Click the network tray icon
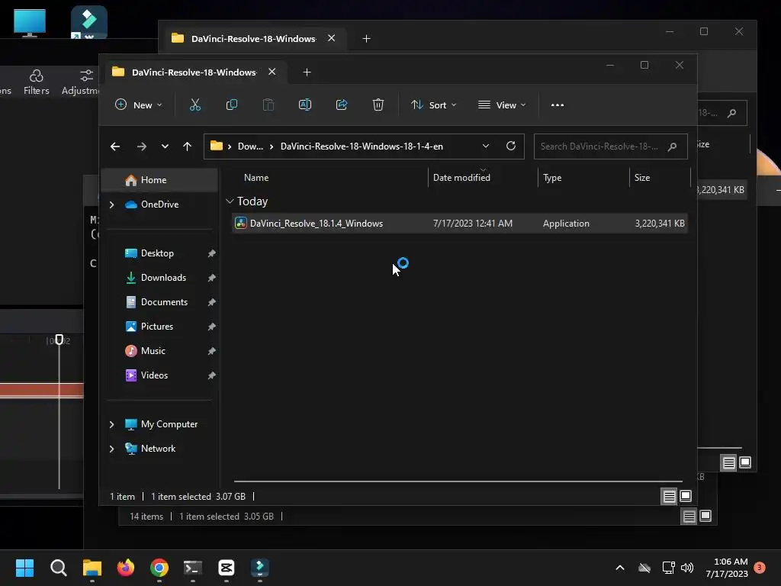The height and width of the screenshot is (586, 781). point(668,568)
